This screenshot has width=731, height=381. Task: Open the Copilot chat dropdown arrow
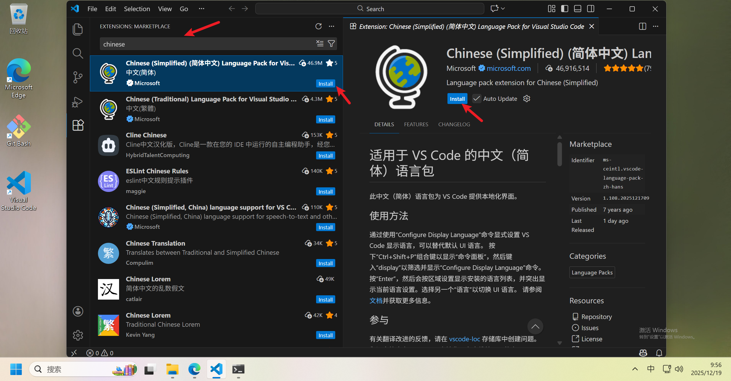coord(503,9)
